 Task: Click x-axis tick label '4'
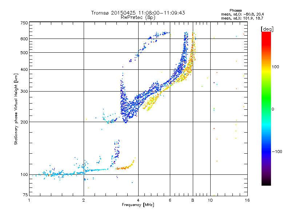(138, 200)
